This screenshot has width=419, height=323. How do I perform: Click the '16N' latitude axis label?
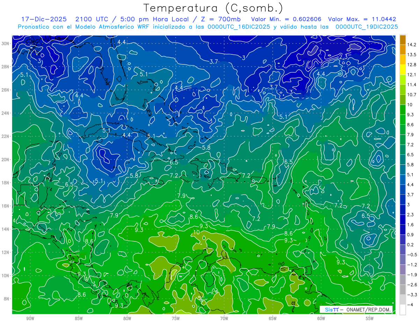point(6,206)
